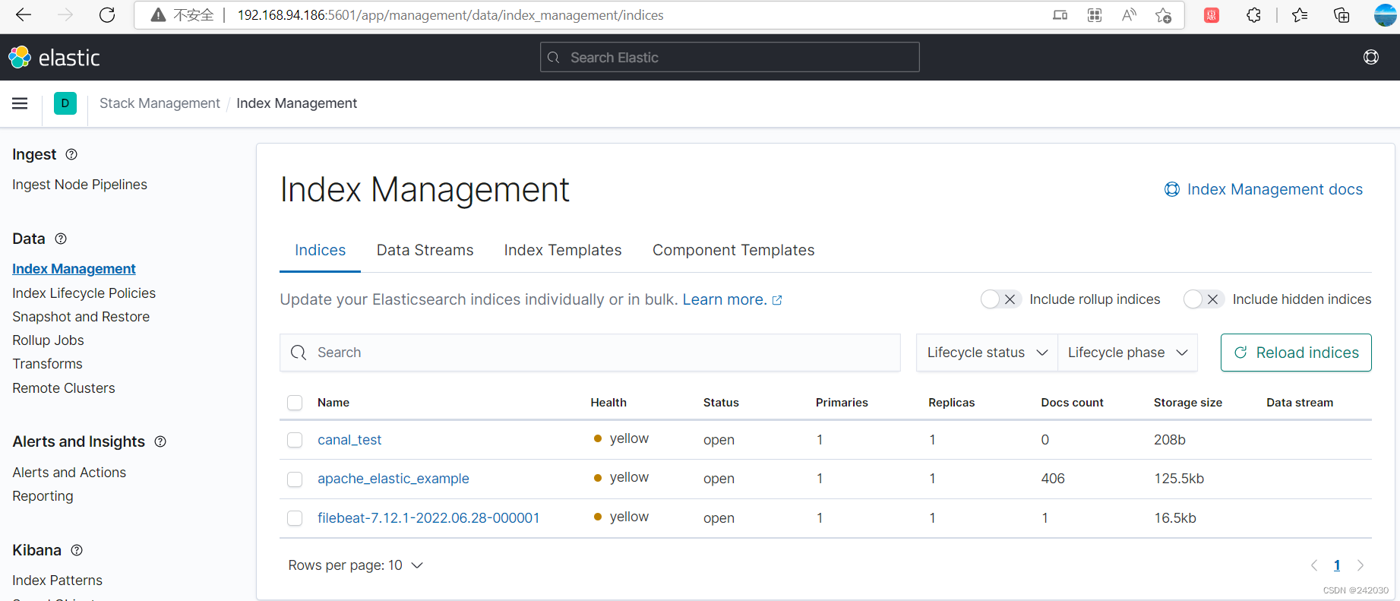Click the not-secure warning triangle icon
The width and height of the screenshot is (1400, 601).
click(x=158, y=15)
